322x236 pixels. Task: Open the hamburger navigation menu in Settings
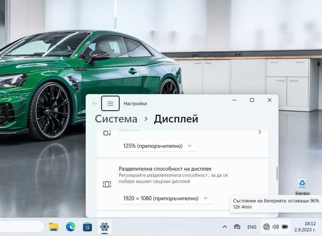[110, 103]
